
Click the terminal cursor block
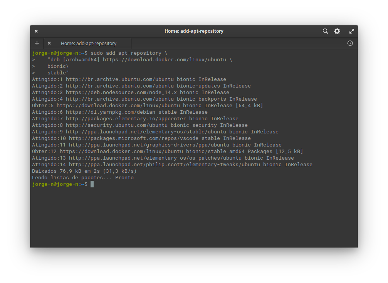(92, 184)
